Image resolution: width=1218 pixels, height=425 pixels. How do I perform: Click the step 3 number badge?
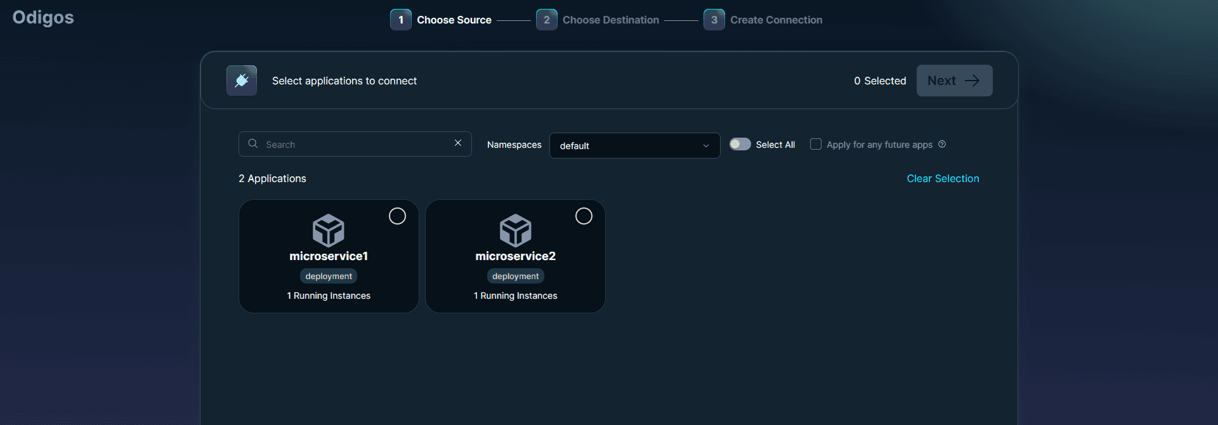pyautogui.click(x=714, y=20)
